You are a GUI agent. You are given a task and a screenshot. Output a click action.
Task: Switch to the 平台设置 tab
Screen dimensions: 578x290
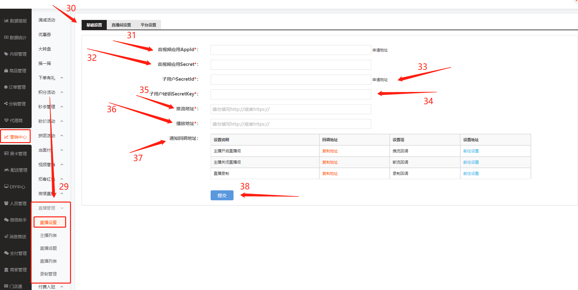click(148, 25)
